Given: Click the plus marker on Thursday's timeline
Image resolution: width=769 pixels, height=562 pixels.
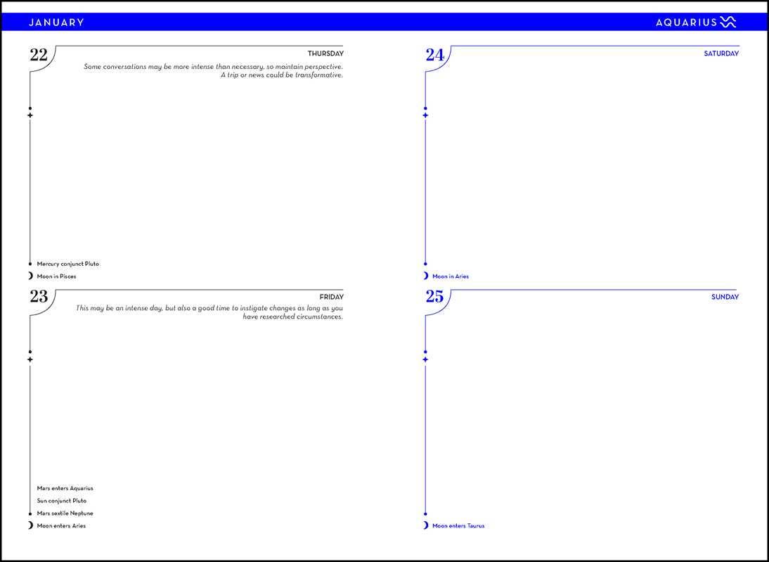Looking at the screenshot, I should pos(30,115).
